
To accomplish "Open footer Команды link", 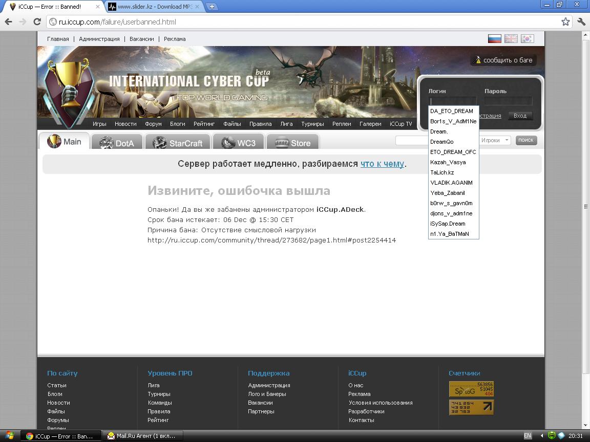I will click(x=160, y=403).
